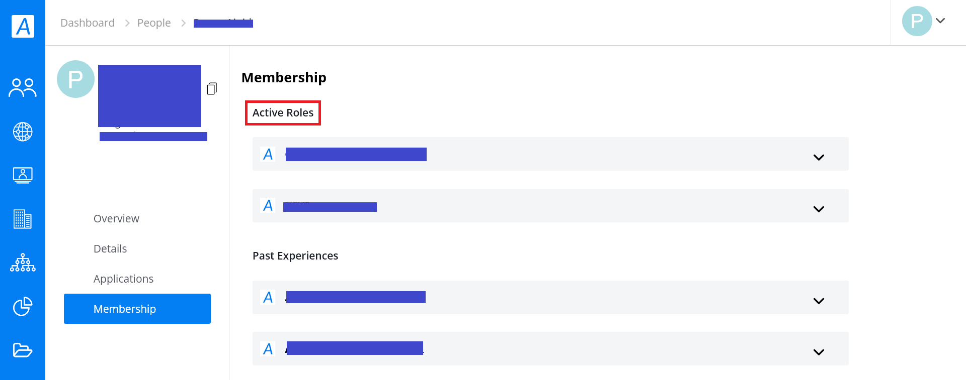Open the Applications tab
This screenshot has width=966, height=380.
coord(123,279)
